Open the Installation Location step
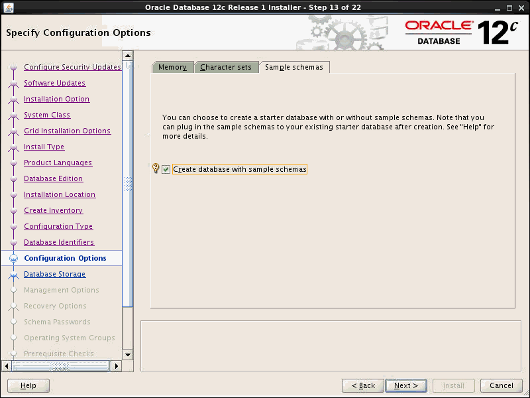The image size is (530, 398). (58, 194)
